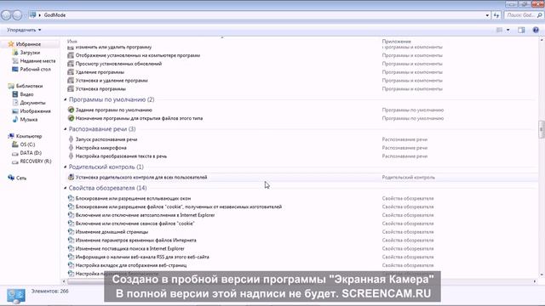Click icon of Задание программ по умолчанию
The image size is (545, 306).
71,110
